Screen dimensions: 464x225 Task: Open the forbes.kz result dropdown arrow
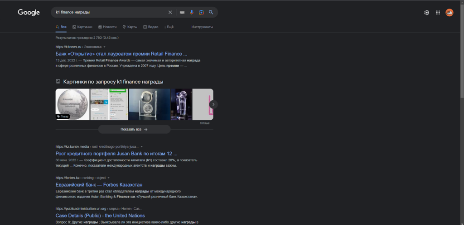109,178
